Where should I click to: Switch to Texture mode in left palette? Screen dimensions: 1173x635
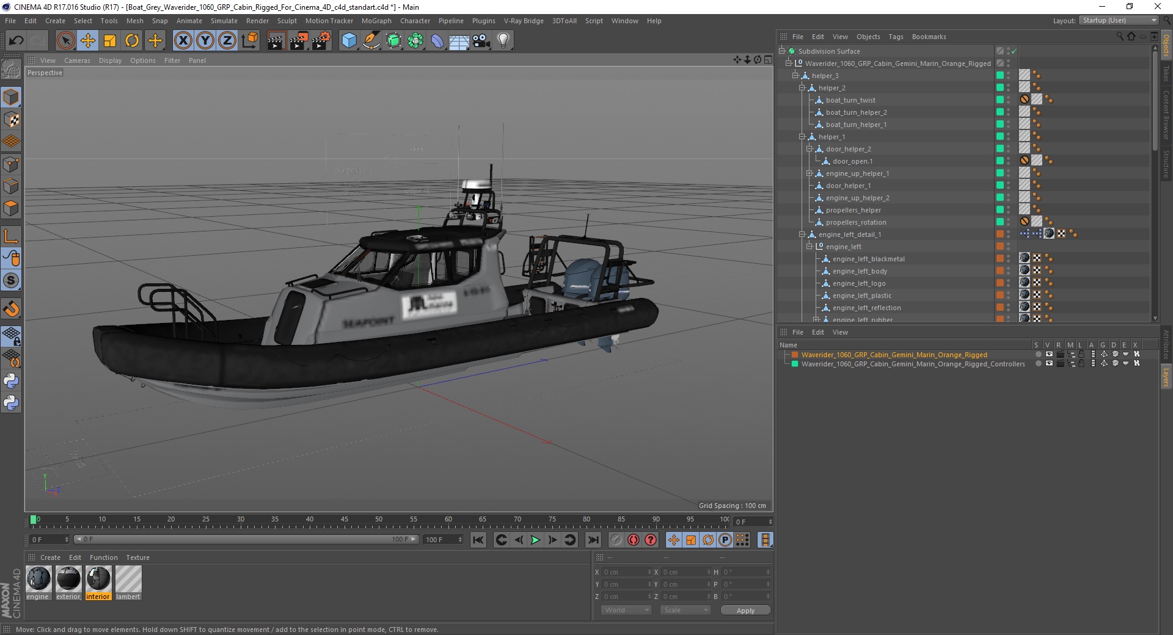(11, 119)
